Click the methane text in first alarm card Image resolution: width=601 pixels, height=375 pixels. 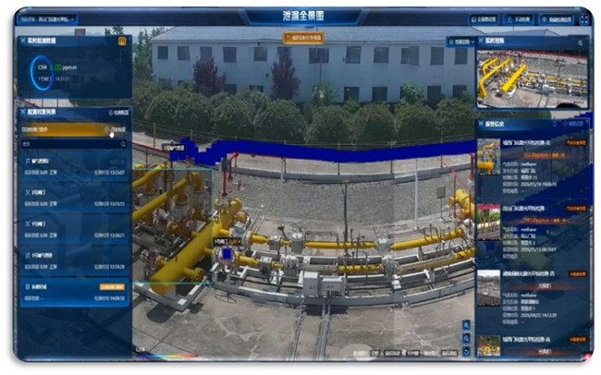[x=529, y=163]
